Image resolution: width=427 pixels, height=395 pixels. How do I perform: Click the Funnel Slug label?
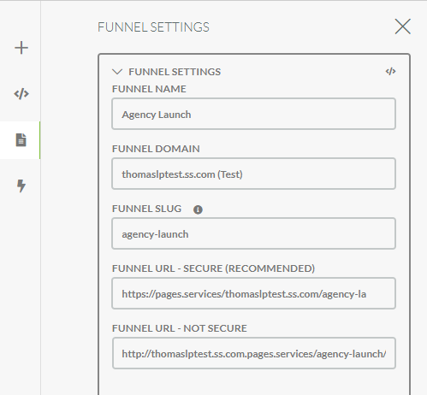(146, 209)
